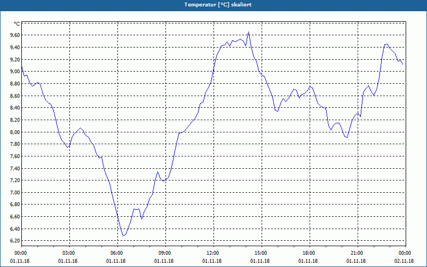Select the 8,40 y-axis value

15,108
